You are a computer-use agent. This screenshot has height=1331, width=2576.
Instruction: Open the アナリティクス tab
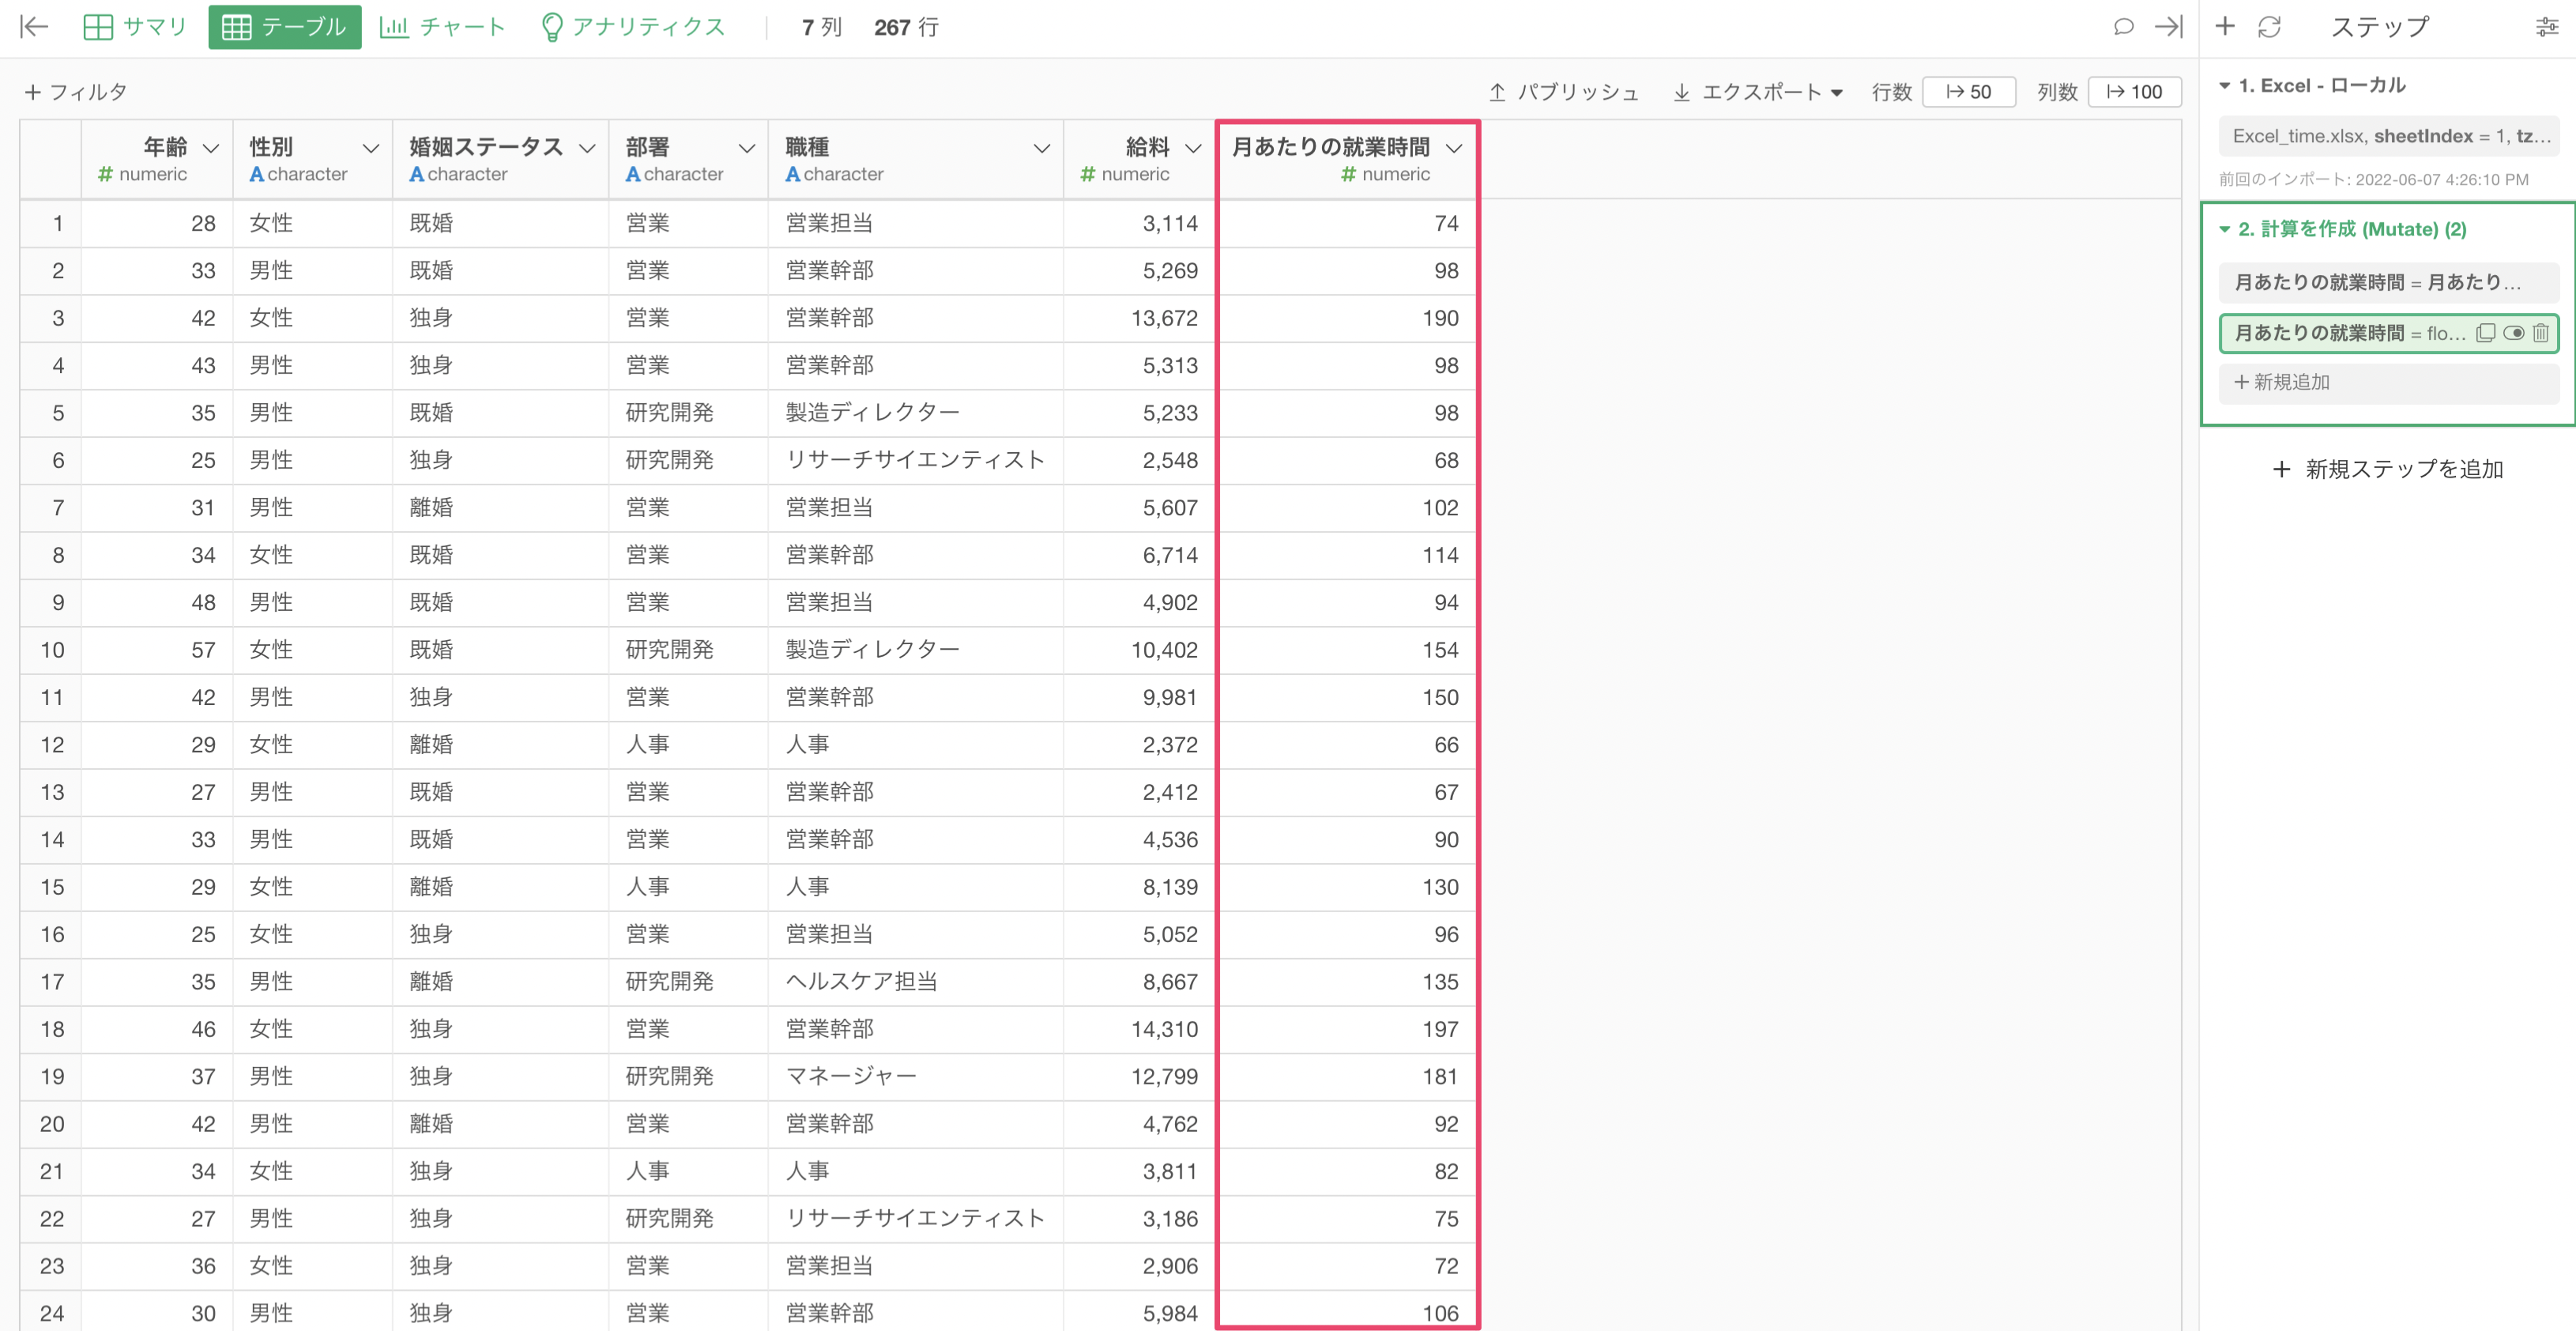click(632, 27)
